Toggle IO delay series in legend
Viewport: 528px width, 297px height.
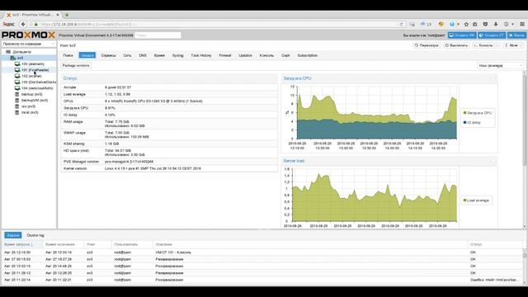(472, 123)
